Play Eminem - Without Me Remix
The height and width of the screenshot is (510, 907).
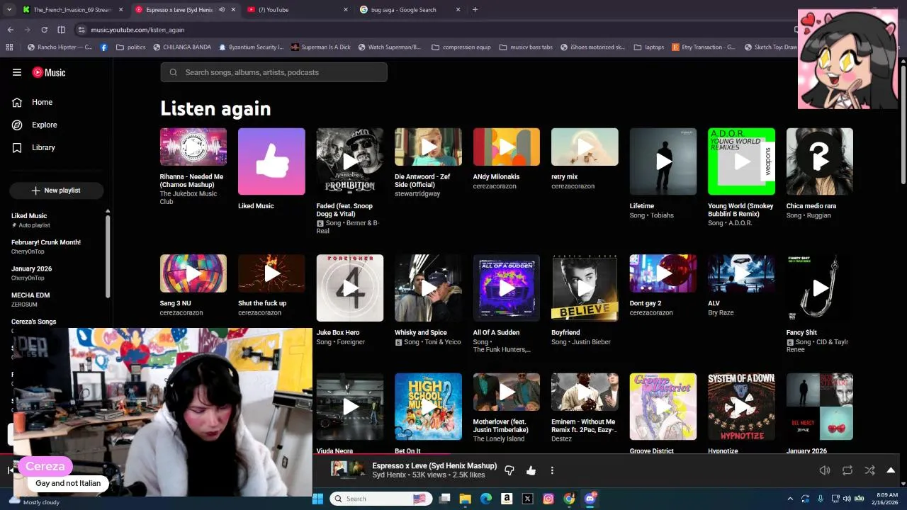pyautogui.click(x=585, y=392)
